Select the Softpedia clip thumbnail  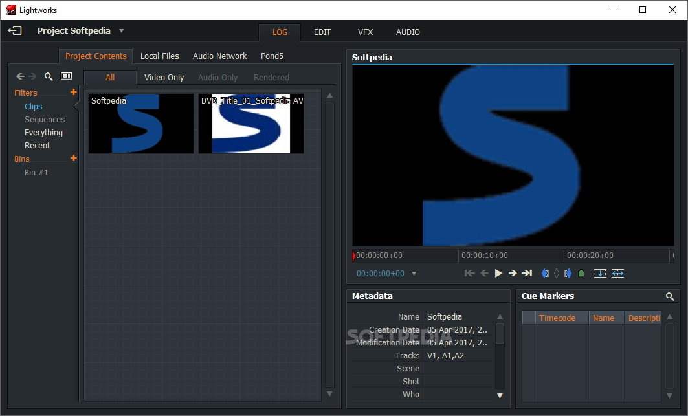pos(141,124)
